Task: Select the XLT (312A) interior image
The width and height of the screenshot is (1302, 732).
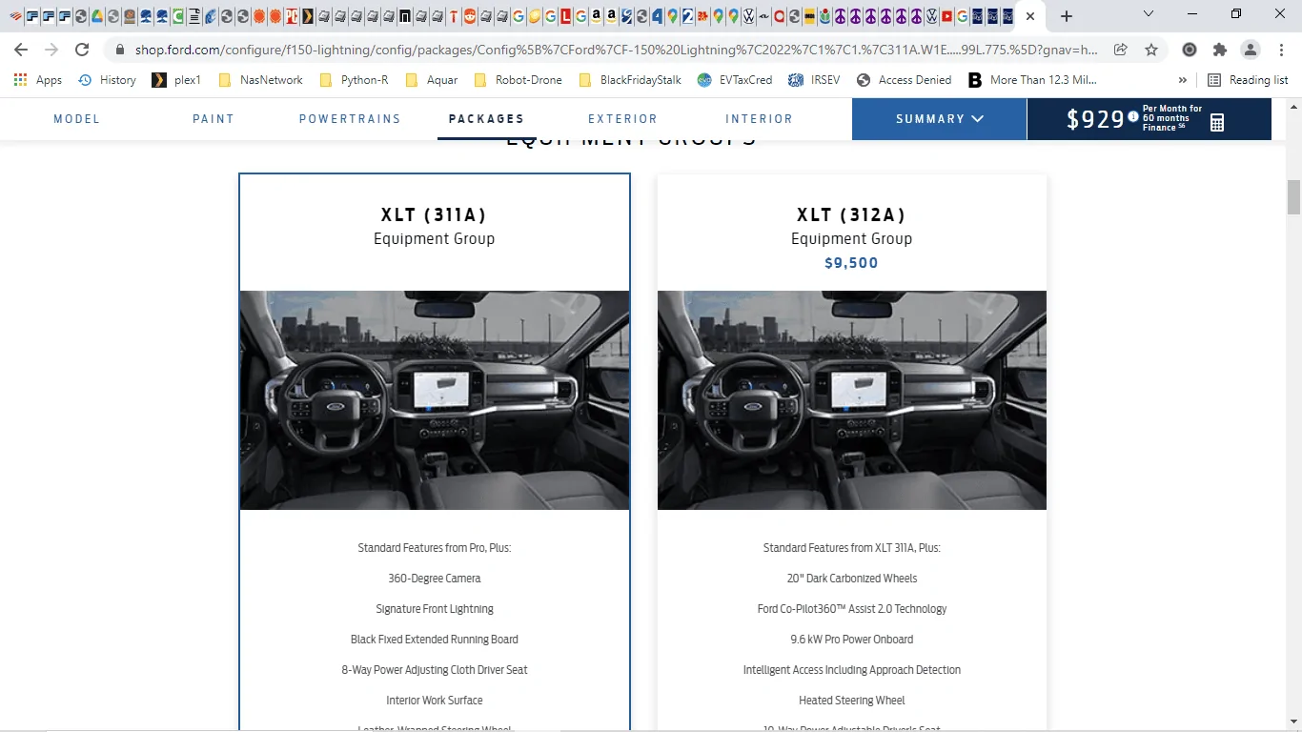Action: tap(851, 400)
